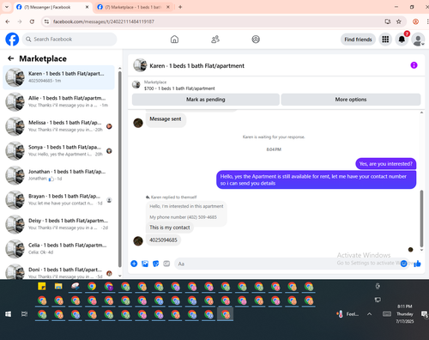Open Celia conversation in the list
Viewport: 429px width, 340px height.
click(x=58, y=249)
